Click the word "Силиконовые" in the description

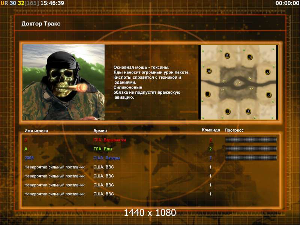[x=127, y=87]
